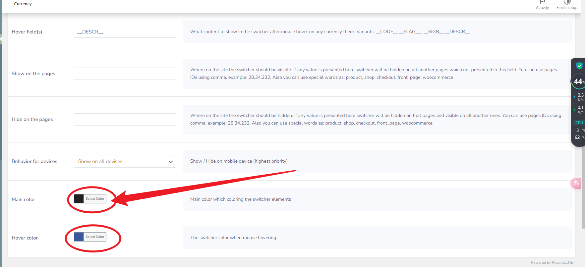Click the Hover color label

[x=25, y=238]
